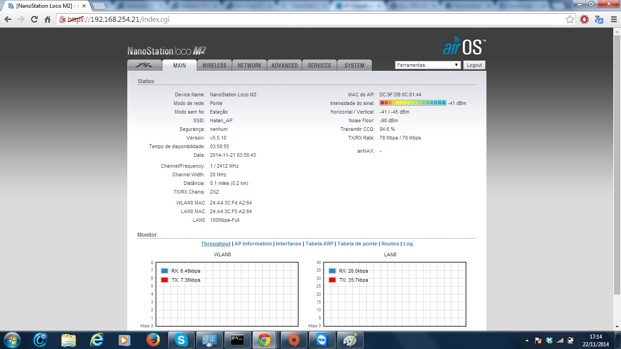Click the distance value 0.1 miles (0.2 km)
The image size is (621, 349).
[229, 183]
